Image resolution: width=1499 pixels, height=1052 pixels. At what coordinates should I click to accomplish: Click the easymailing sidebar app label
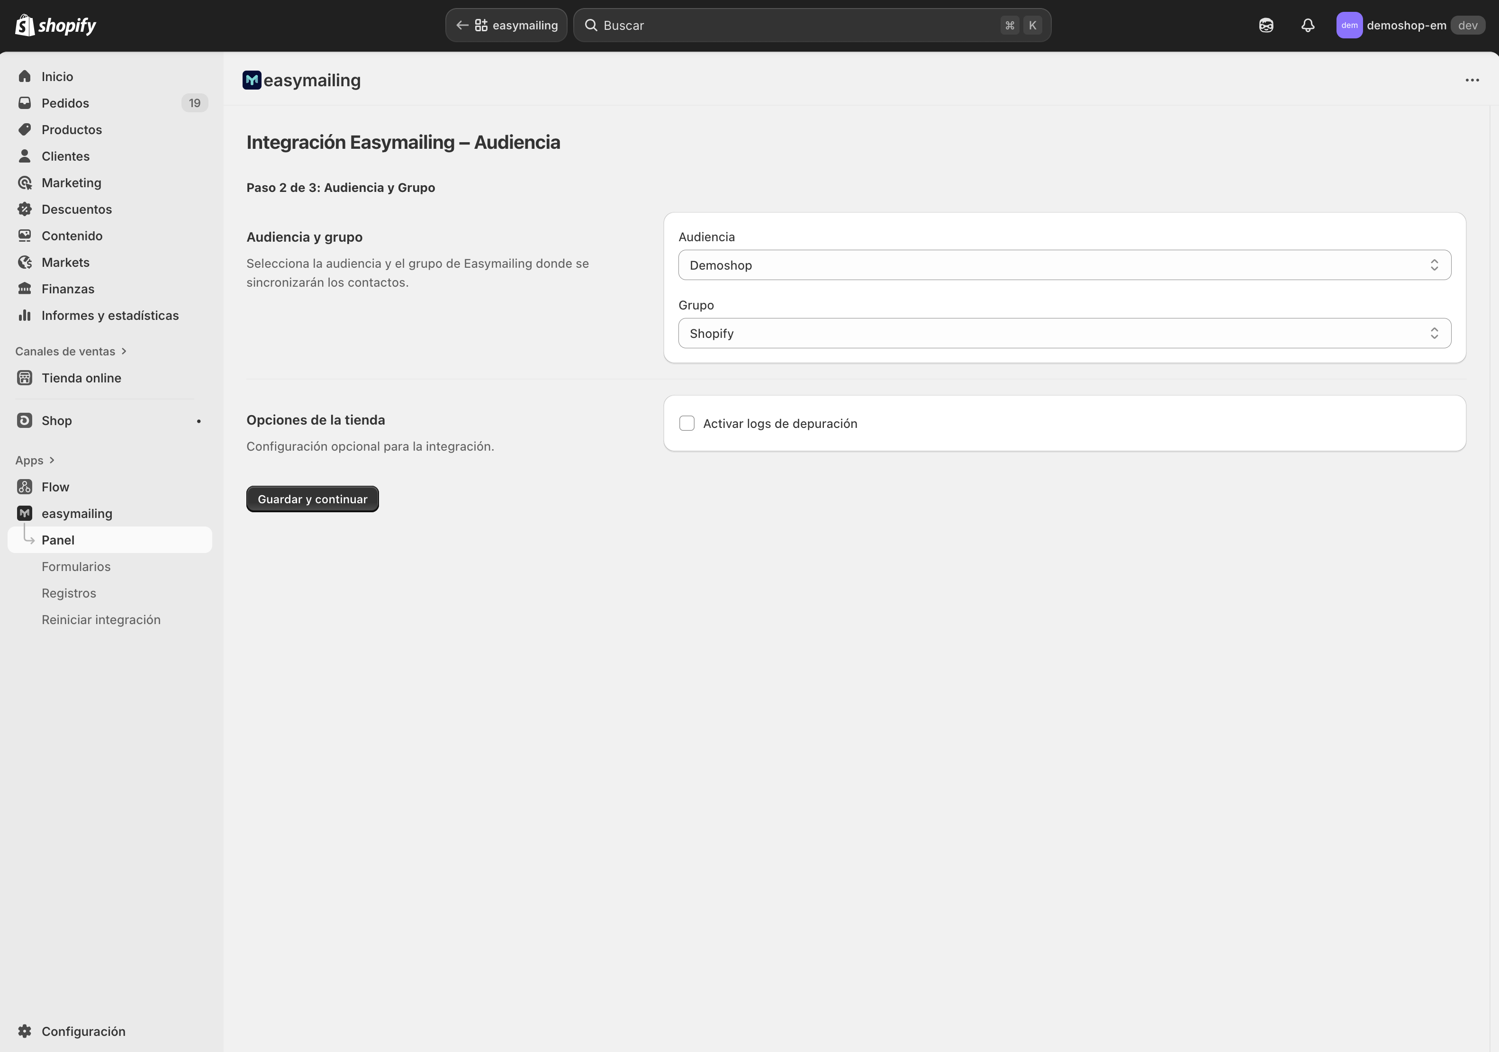[x=77, y=513]
